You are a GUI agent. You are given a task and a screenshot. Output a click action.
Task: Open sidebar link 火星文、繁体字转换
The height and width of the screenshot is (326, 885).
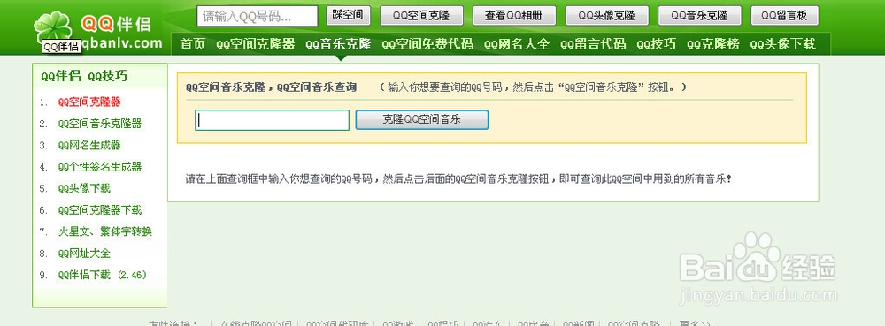pos(105,231)
